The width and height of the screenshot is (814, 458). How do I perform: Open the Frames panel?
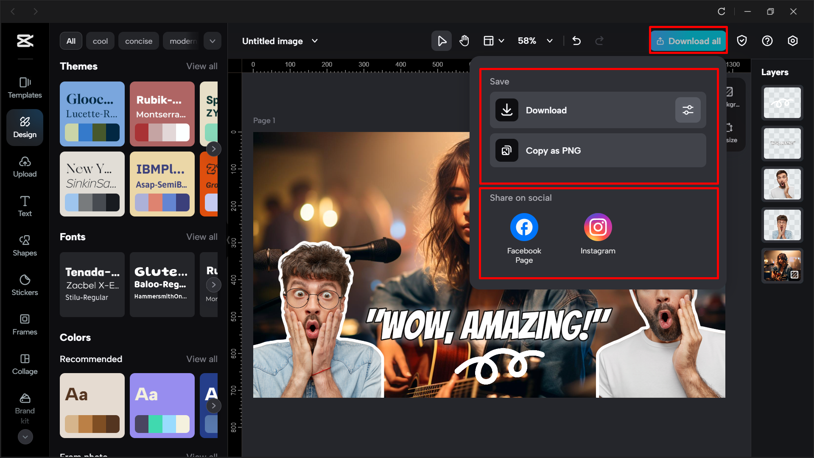[x=25, y=325]
